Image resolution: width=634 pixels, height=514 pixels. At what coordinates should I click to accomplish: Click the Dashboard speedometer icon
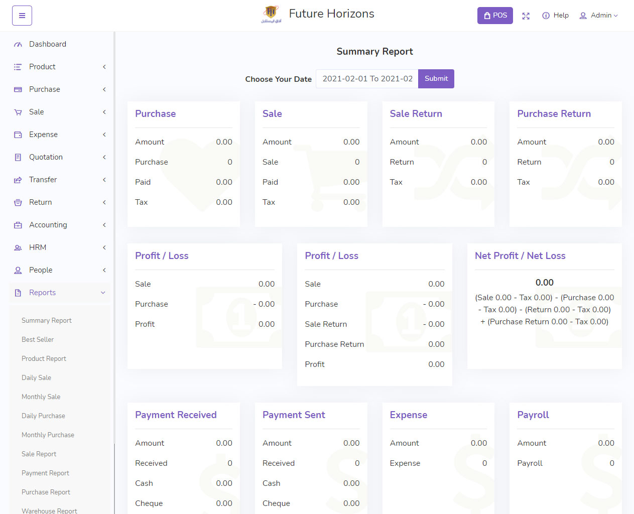(18, 44)
